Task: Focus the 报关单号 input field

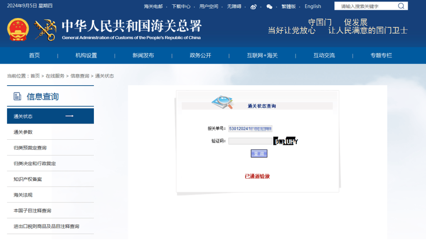Action: [x=250, y=129]
